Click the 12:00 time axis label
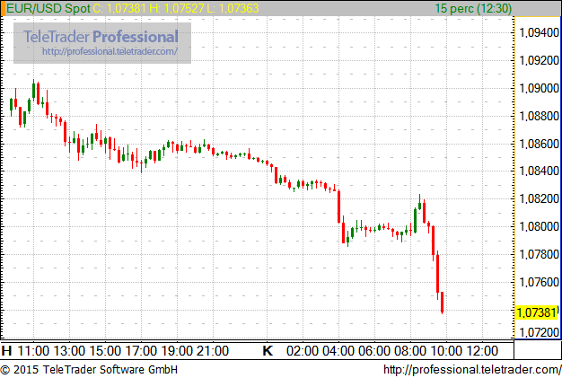 [482, 351]
